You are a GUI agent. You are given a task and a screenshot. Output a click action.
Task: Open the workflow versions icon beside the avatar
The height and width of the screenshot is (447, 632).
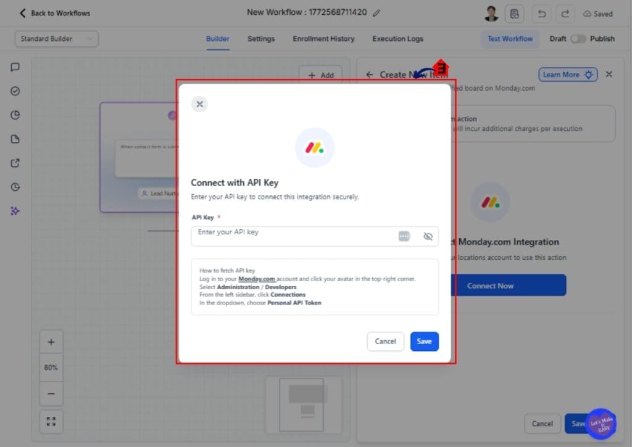pyautogui.click(x=515, y=13)
